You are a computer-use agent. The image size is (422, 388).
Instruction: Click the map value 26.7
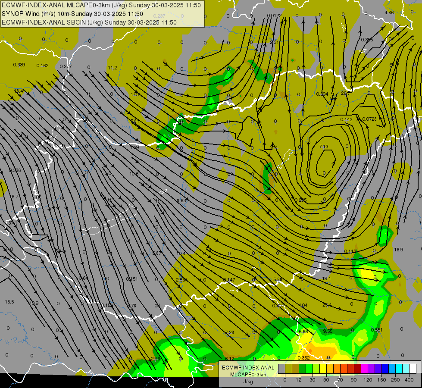pyautogui.click(x=345, y=93)
